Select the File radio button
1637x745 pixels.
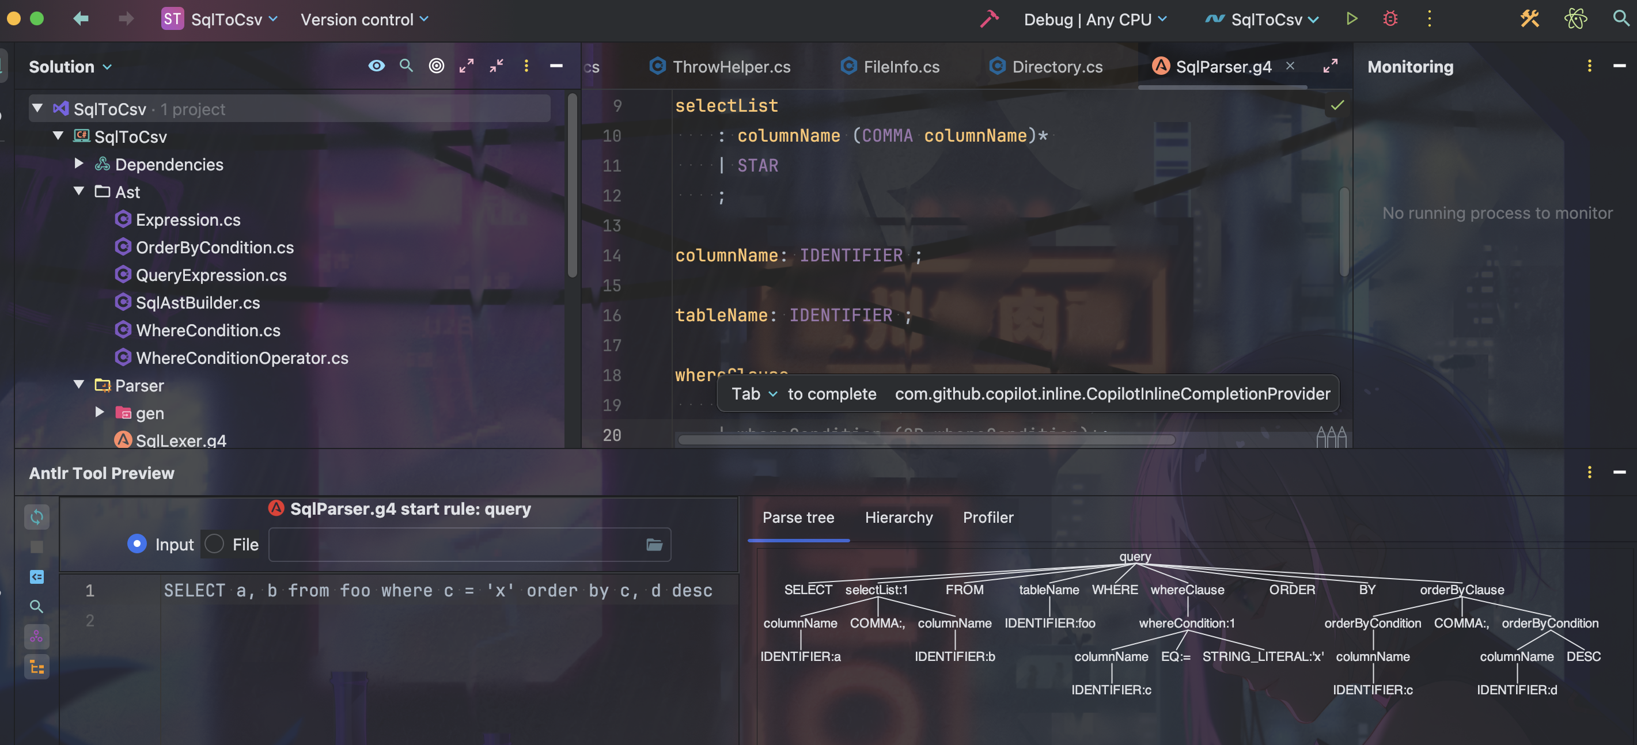click(x=215, y=544)
